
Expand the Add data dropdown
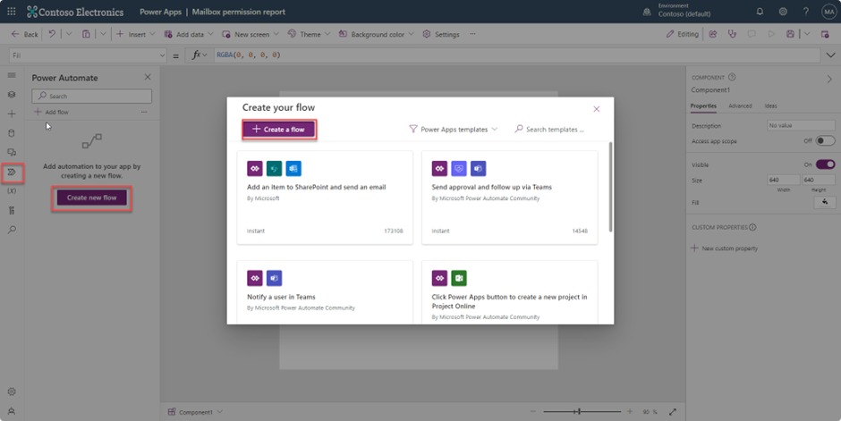210,34
